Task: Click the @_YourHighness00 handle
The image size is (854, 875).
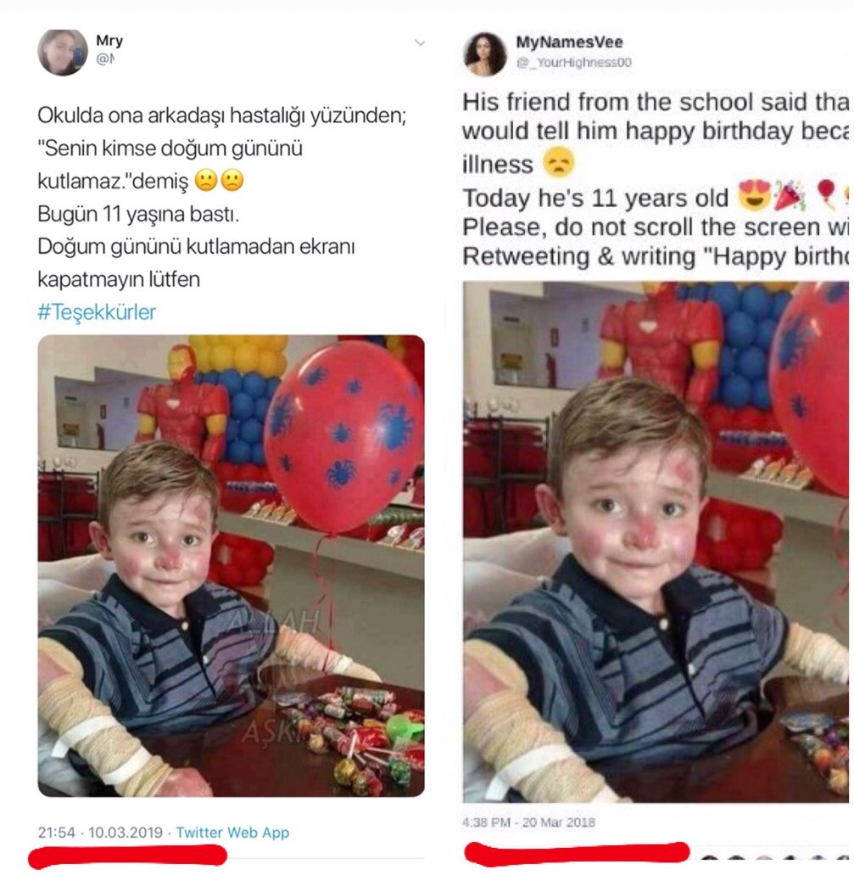Action: point(574,63)
